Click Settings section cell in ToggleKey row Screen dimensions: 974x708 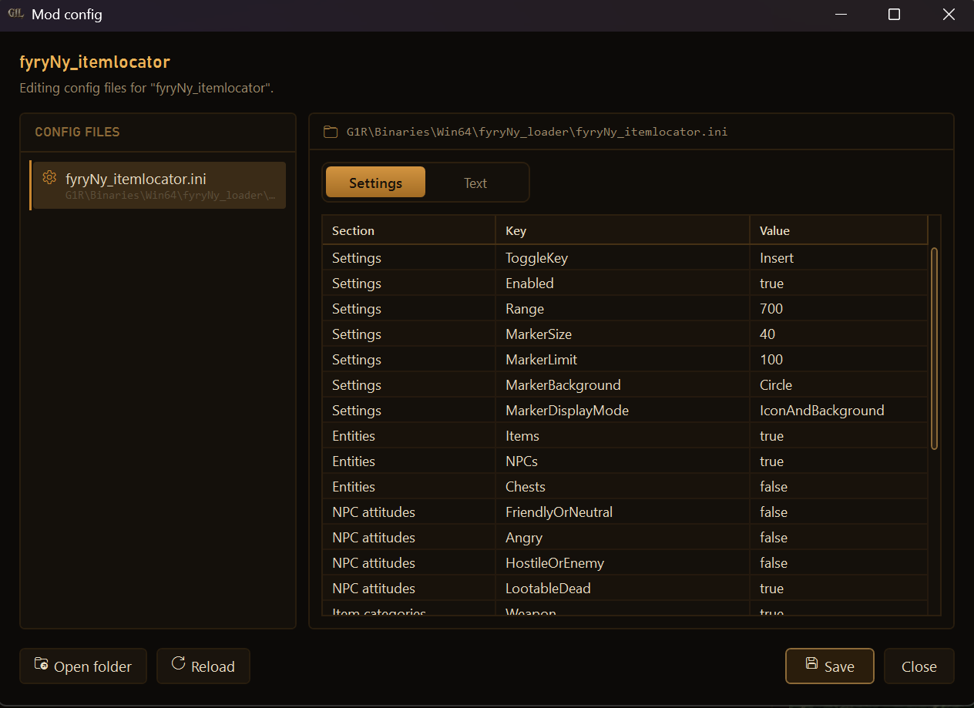[x=408, y=258]
